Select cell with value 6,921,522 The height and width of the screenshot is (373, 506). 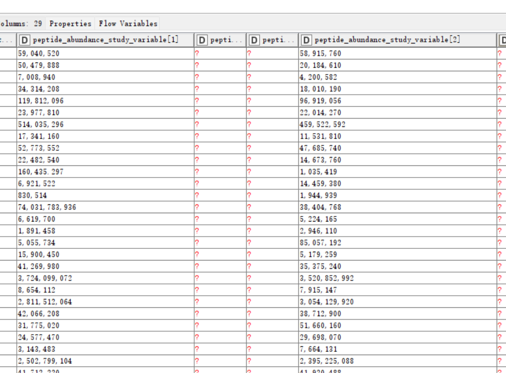pyautogui.click(x=106, y=184)
